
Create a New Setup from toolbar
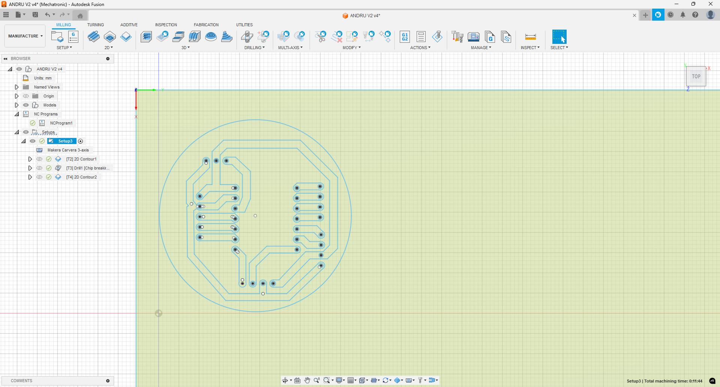click(x=57, y=37)
